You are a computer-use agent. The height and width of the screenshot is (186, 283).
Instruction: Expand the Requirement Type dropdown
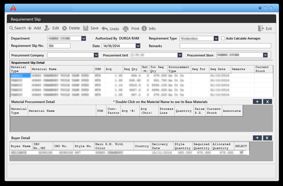(216, 38)
